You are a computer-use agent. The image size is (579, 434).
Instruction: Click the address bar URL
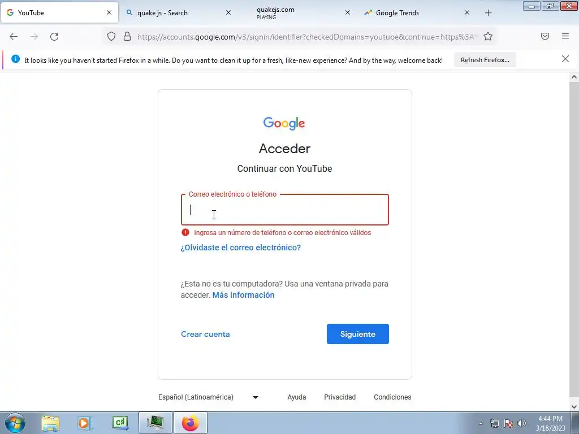coord(306,37)
